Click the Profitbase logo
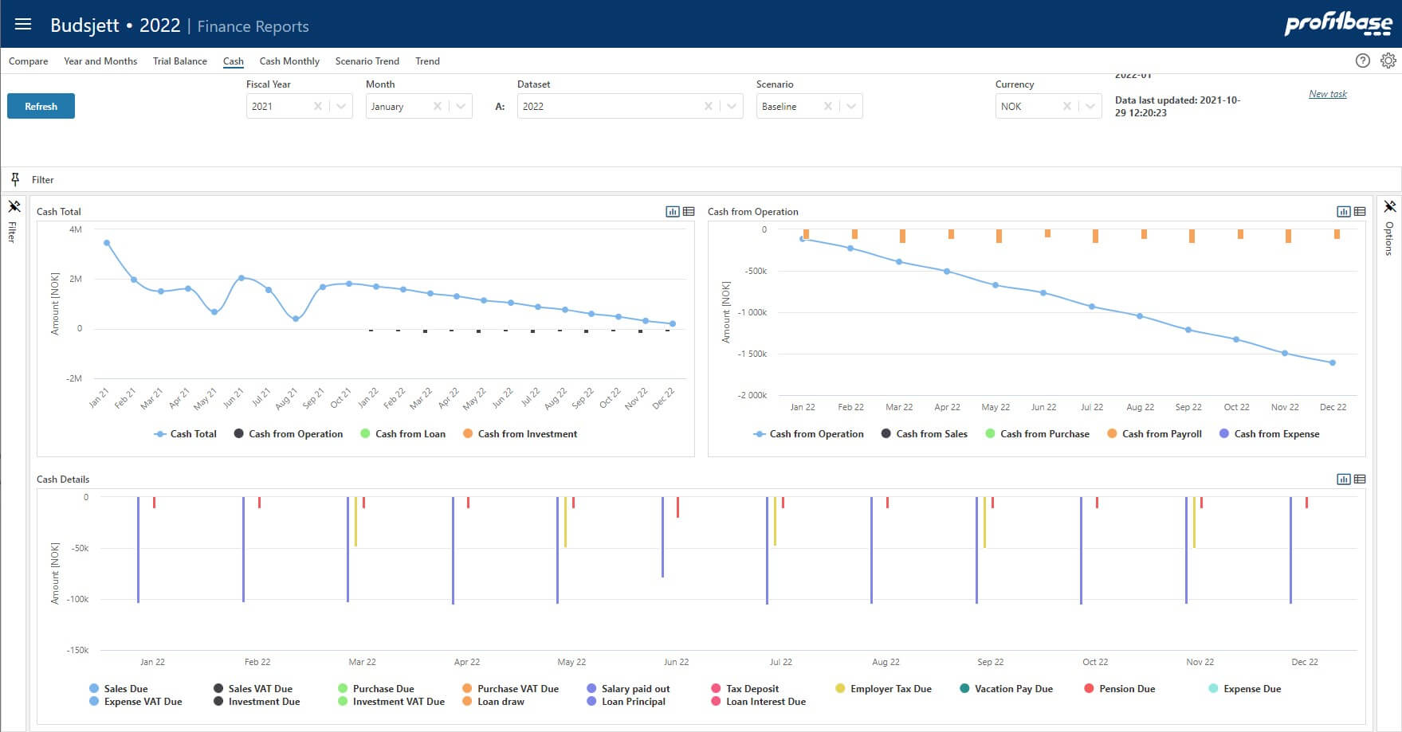1402x732 pixels. [x=1338, y=24]
